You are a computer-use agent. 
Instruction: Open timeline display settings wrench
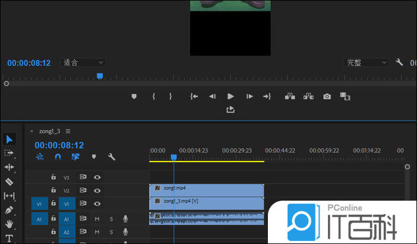(111, 157)
